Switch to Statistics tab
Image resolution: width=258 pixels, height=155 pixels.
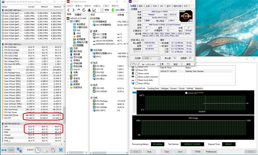coord(199,88)
